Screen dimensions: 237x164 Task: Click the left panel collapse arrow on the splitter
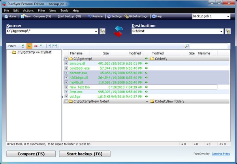point(62,97)
